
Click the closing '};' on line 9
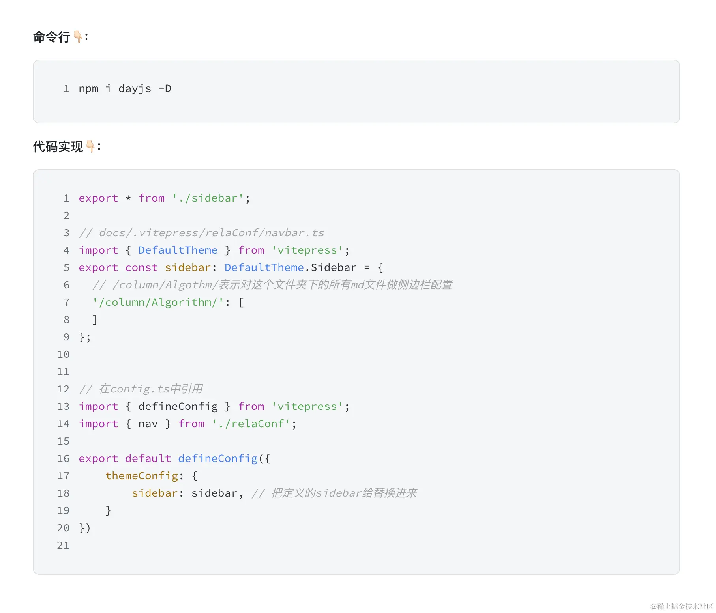point(85,337)
